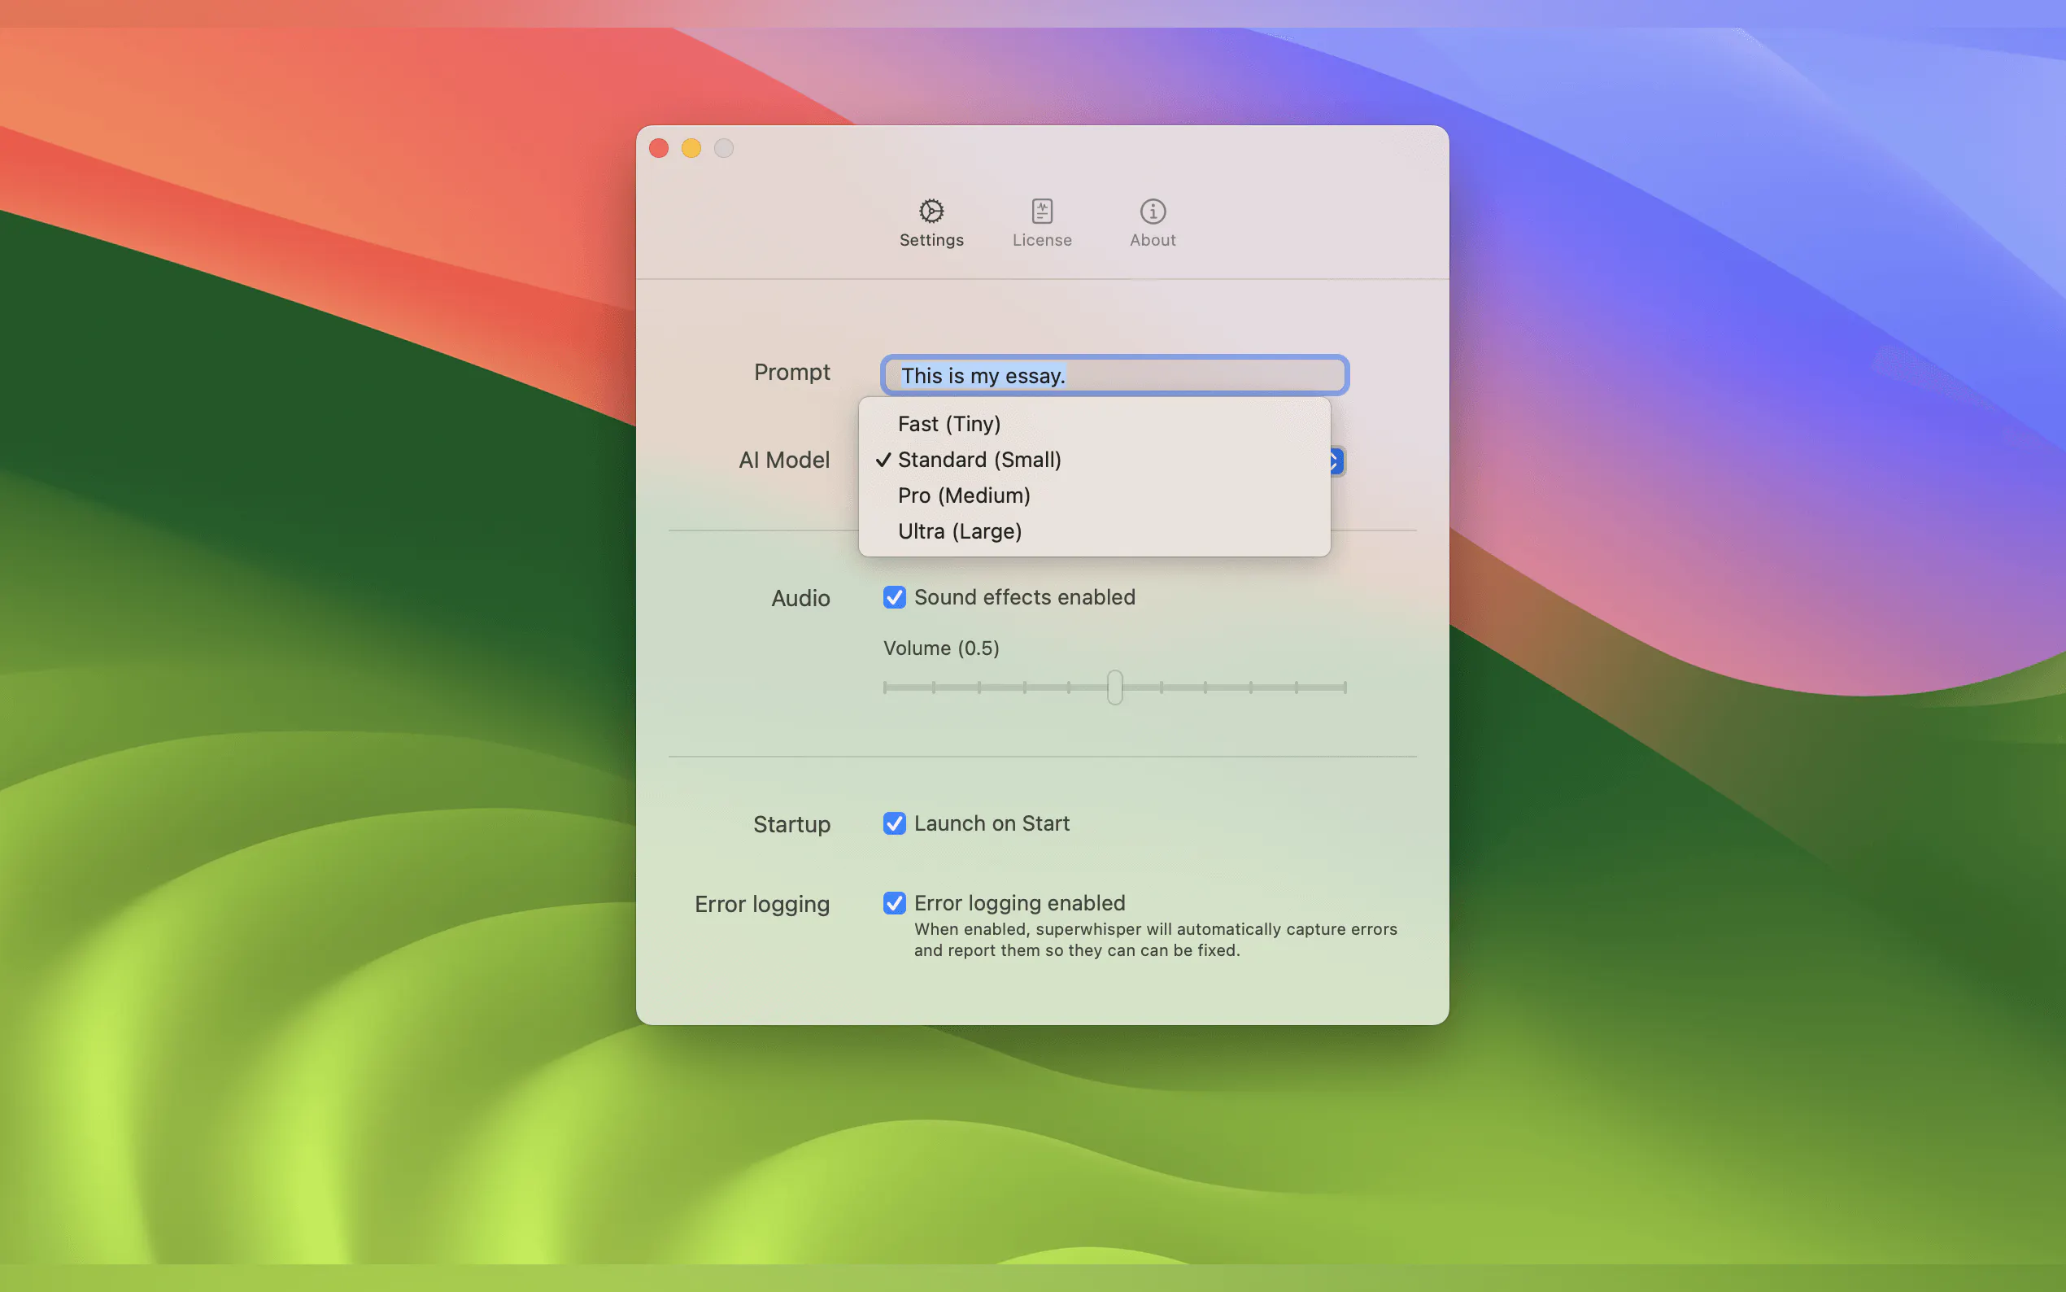
Task: Uncheck Launch on Start checkbox
Action: pos(894,823)
